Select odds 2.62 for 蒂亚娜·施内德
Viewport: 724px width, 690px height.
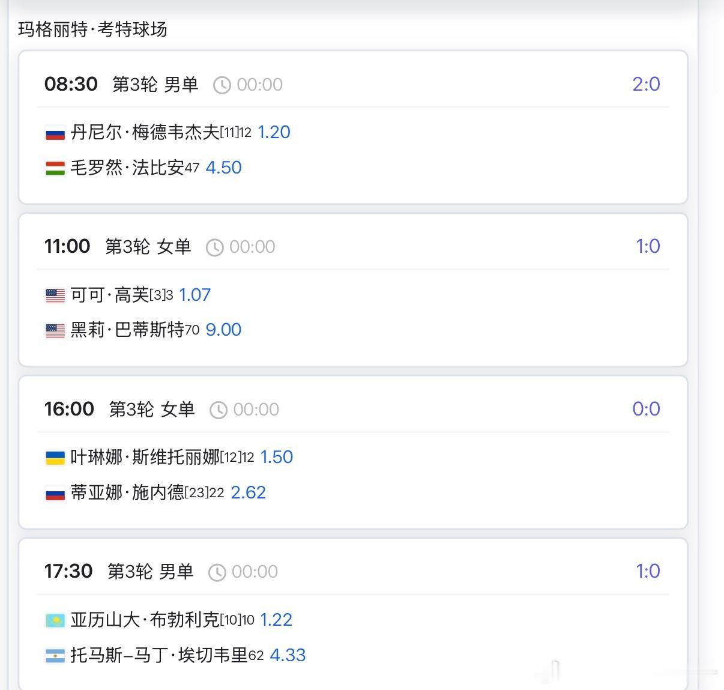(248, 492)
